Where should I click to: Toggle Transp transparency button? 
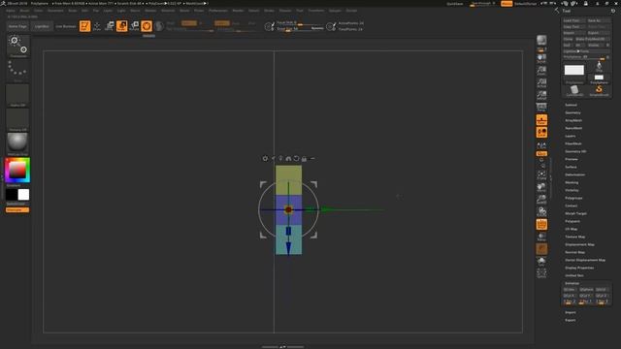tap(541, 237)
